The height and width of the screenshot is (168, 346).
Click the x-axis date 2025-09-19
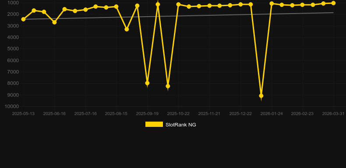point(147,114)
